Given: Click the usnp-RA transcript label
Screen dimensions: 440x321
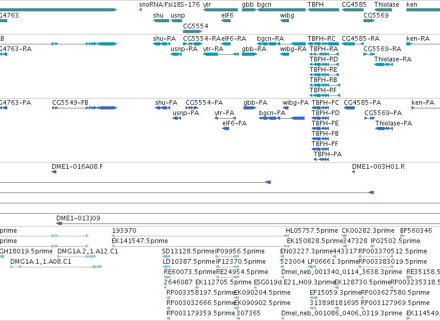Looking at the screenshot, I should coord(184,49).
